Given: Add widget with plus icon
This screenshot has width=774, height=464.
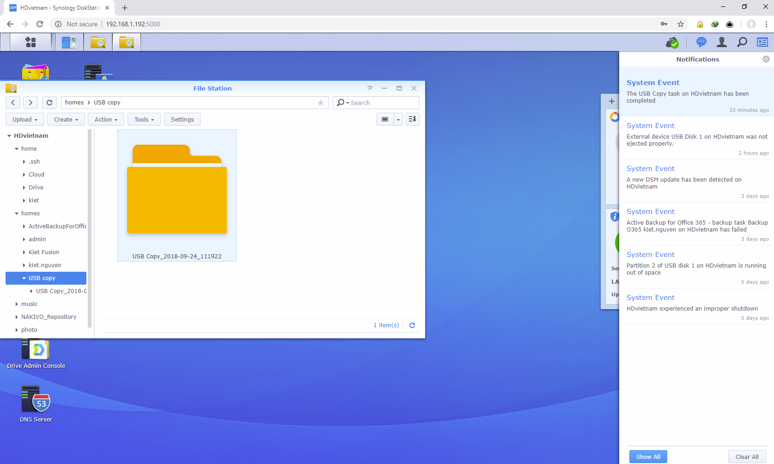Looking at the screenshot, I should tap(612, 101).
